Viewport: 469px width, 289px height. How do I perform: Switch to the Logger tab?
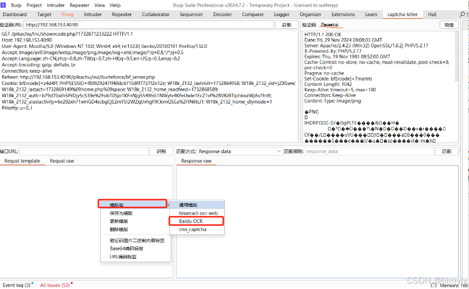[282, 14]
